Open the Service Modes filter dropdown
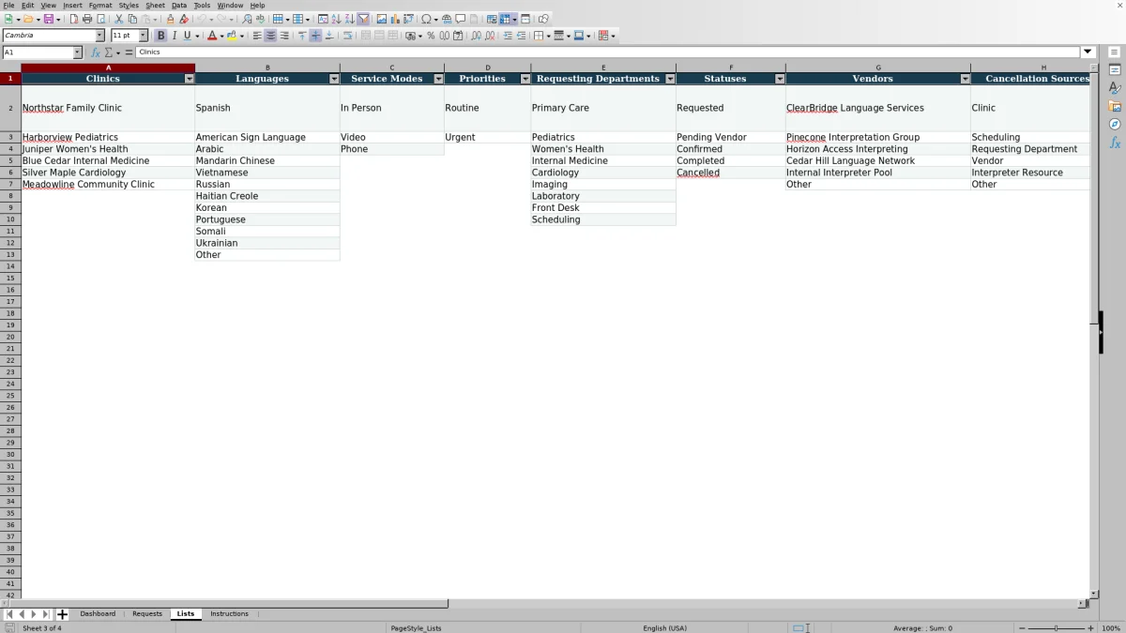 [x=439, y=79]
